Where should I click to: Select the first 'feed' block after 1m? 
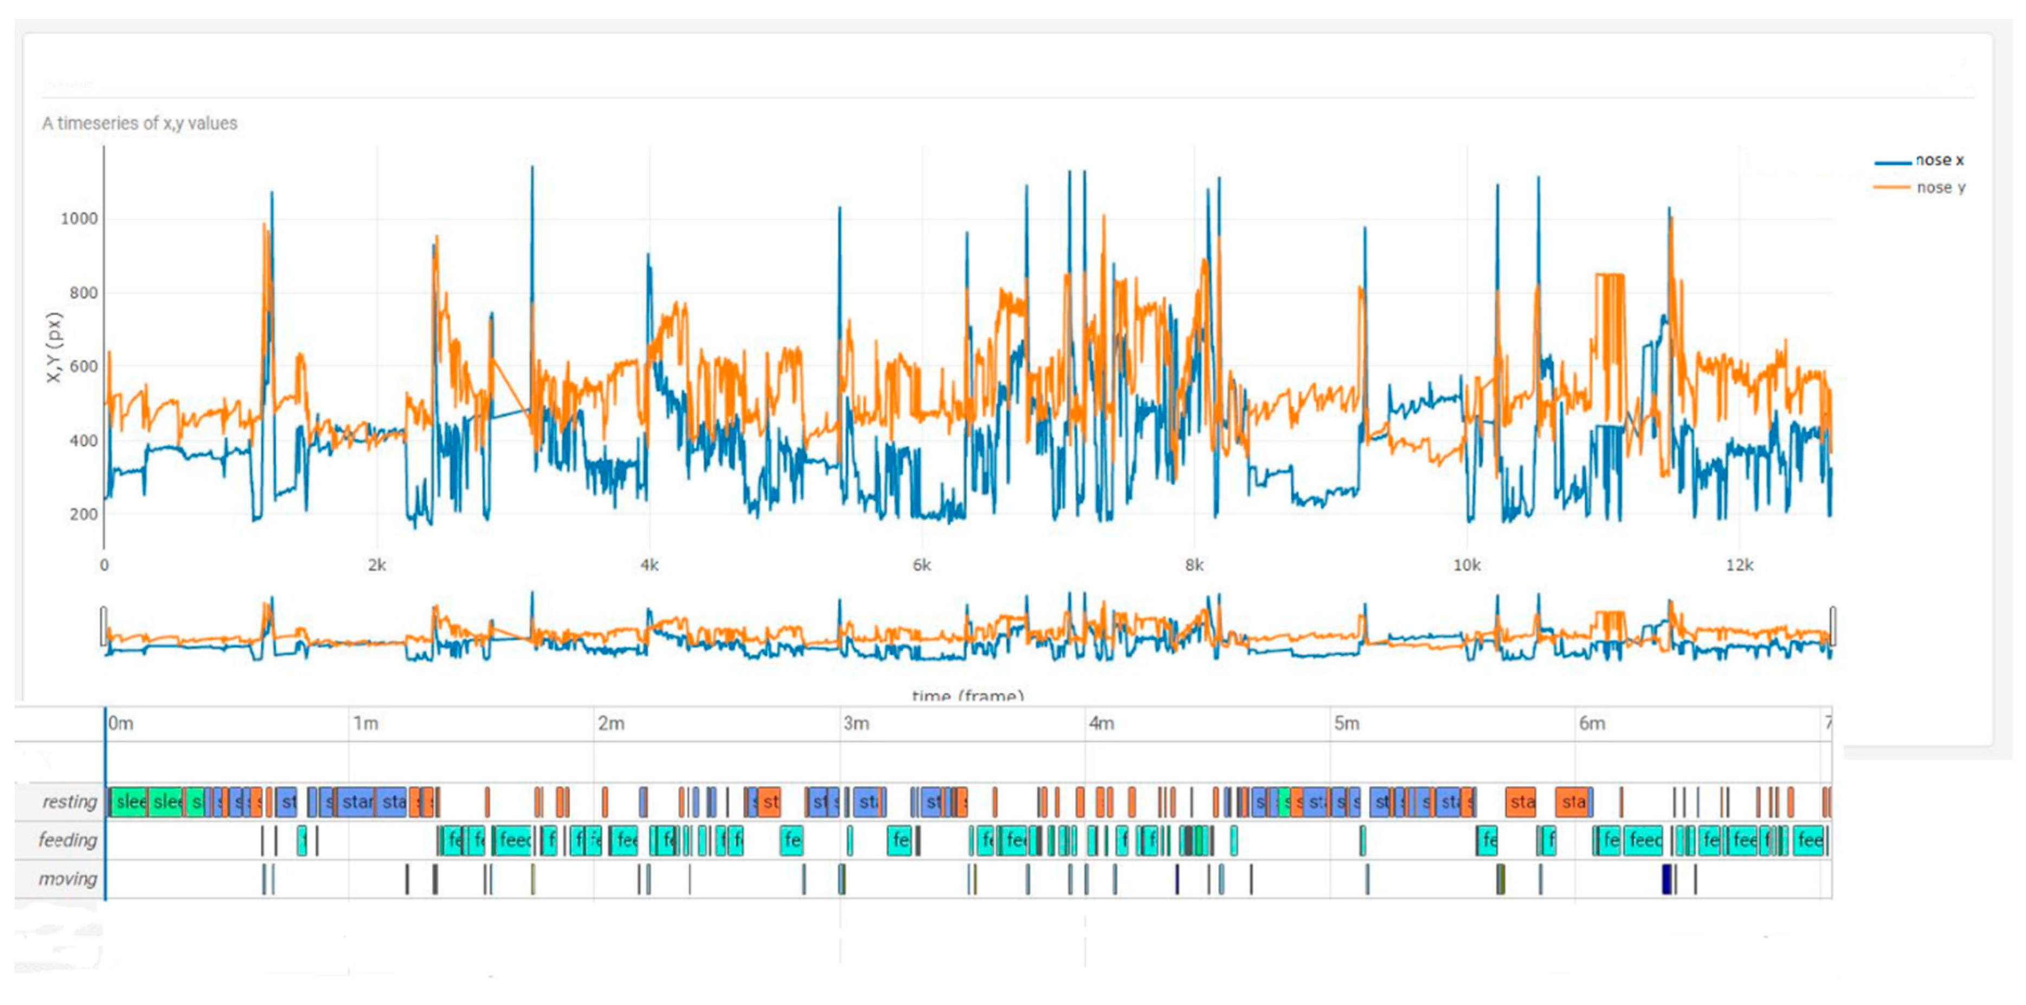pos(514,840)
